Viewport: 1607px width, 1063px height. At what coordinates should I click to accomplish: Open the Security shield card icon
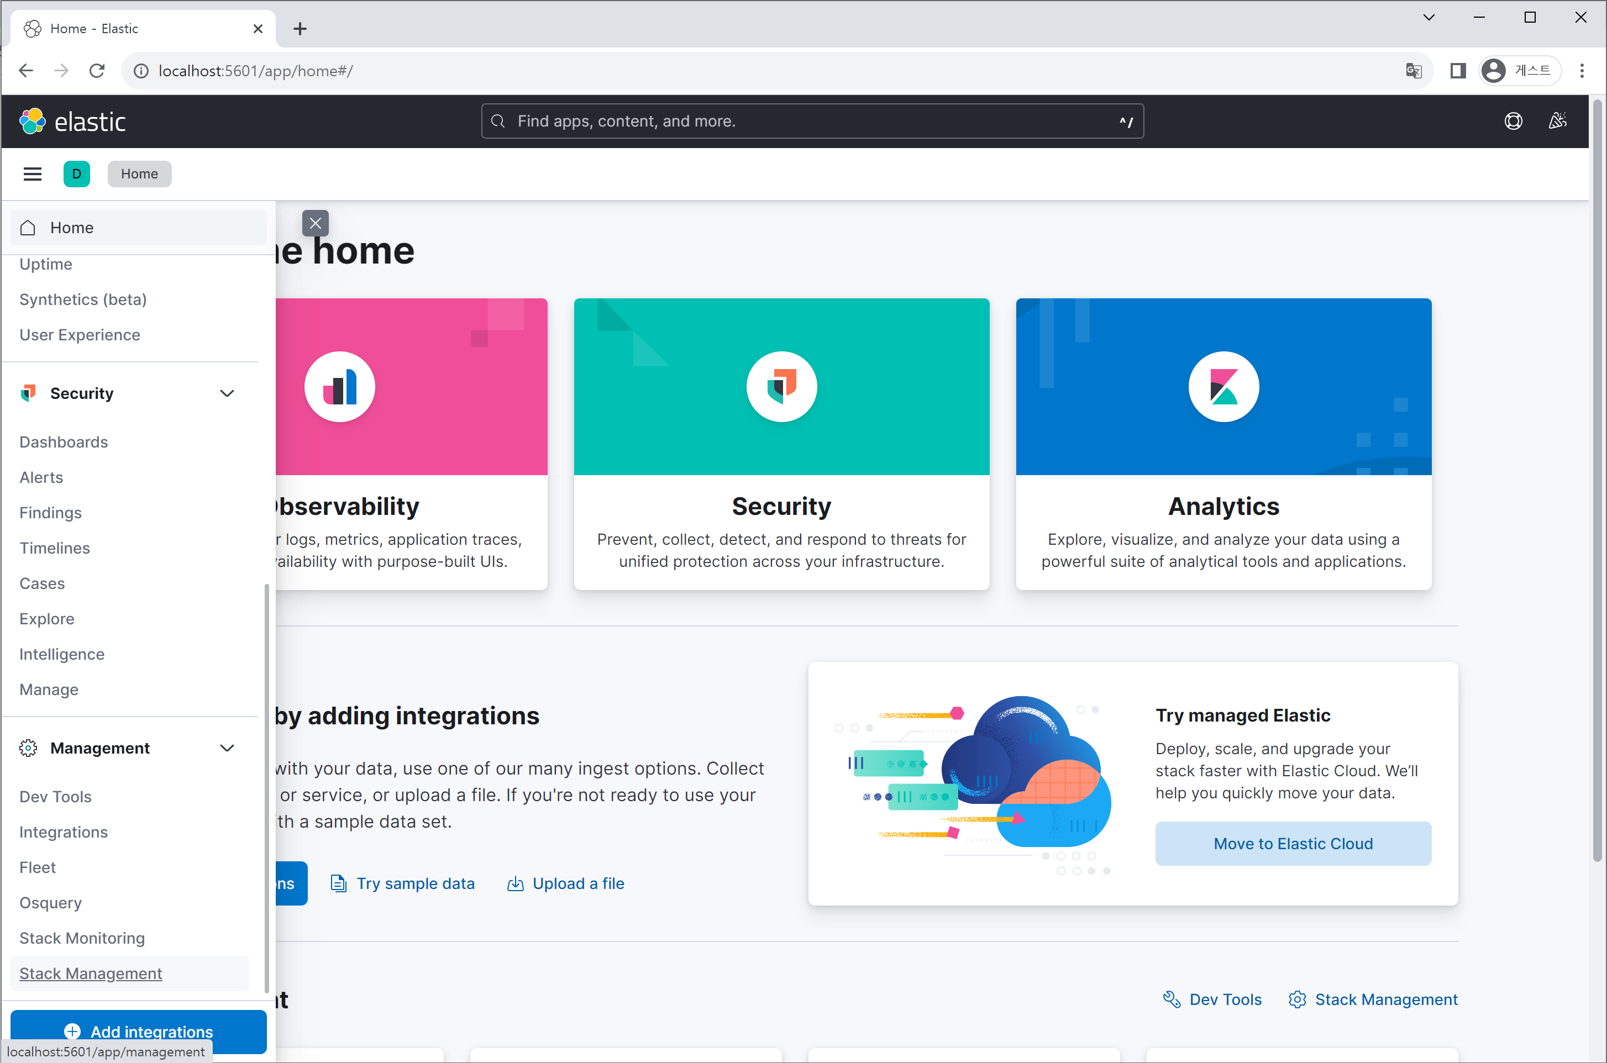pyautogui.click(x=781, y=387)
